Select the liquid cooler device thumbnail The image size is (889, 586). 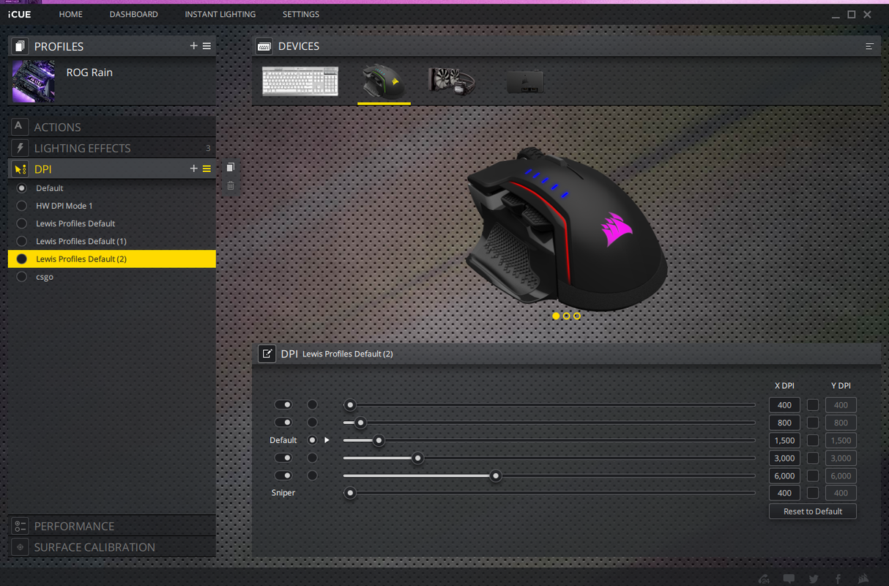click(x=452, y=81)
